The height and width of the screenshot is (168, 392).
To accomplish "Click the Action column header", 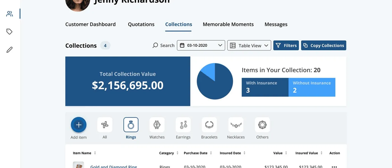I will point(335,153).
